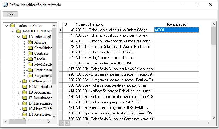Click the tree panel scroll right arrow
The height and width of the screenshot is (129, 219).
(49, 122)
